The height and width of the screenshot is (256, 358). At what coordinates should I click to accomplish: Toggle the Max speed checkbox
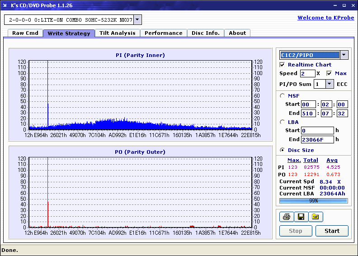point(329,73)
